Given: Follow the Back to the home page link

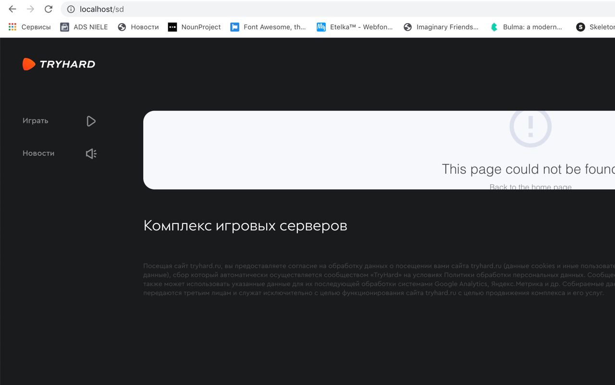Looking at the screenshot, I should (530, 186).
